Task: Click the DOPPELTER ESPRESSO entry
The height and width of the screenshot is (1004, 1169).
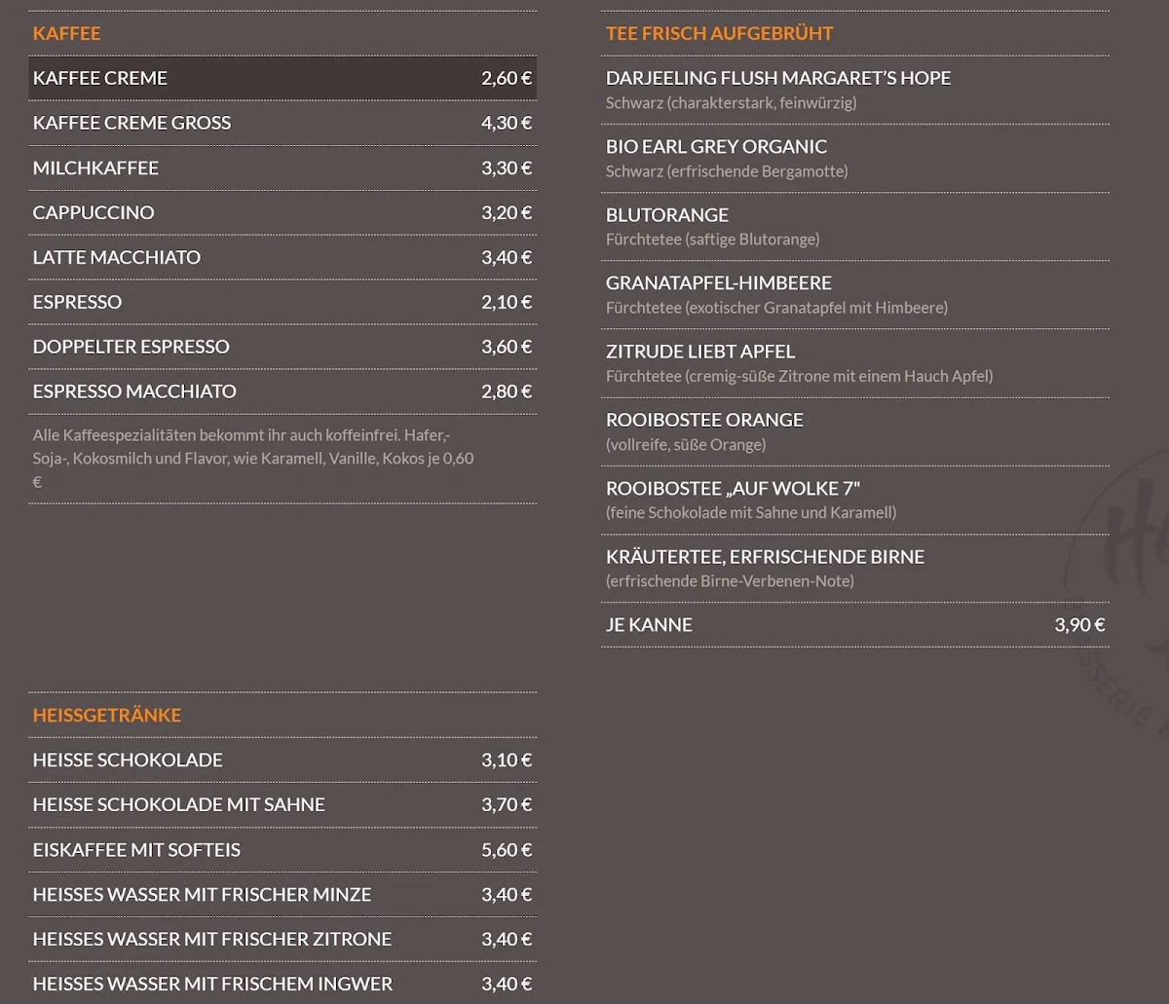Action: coord(283,347)
